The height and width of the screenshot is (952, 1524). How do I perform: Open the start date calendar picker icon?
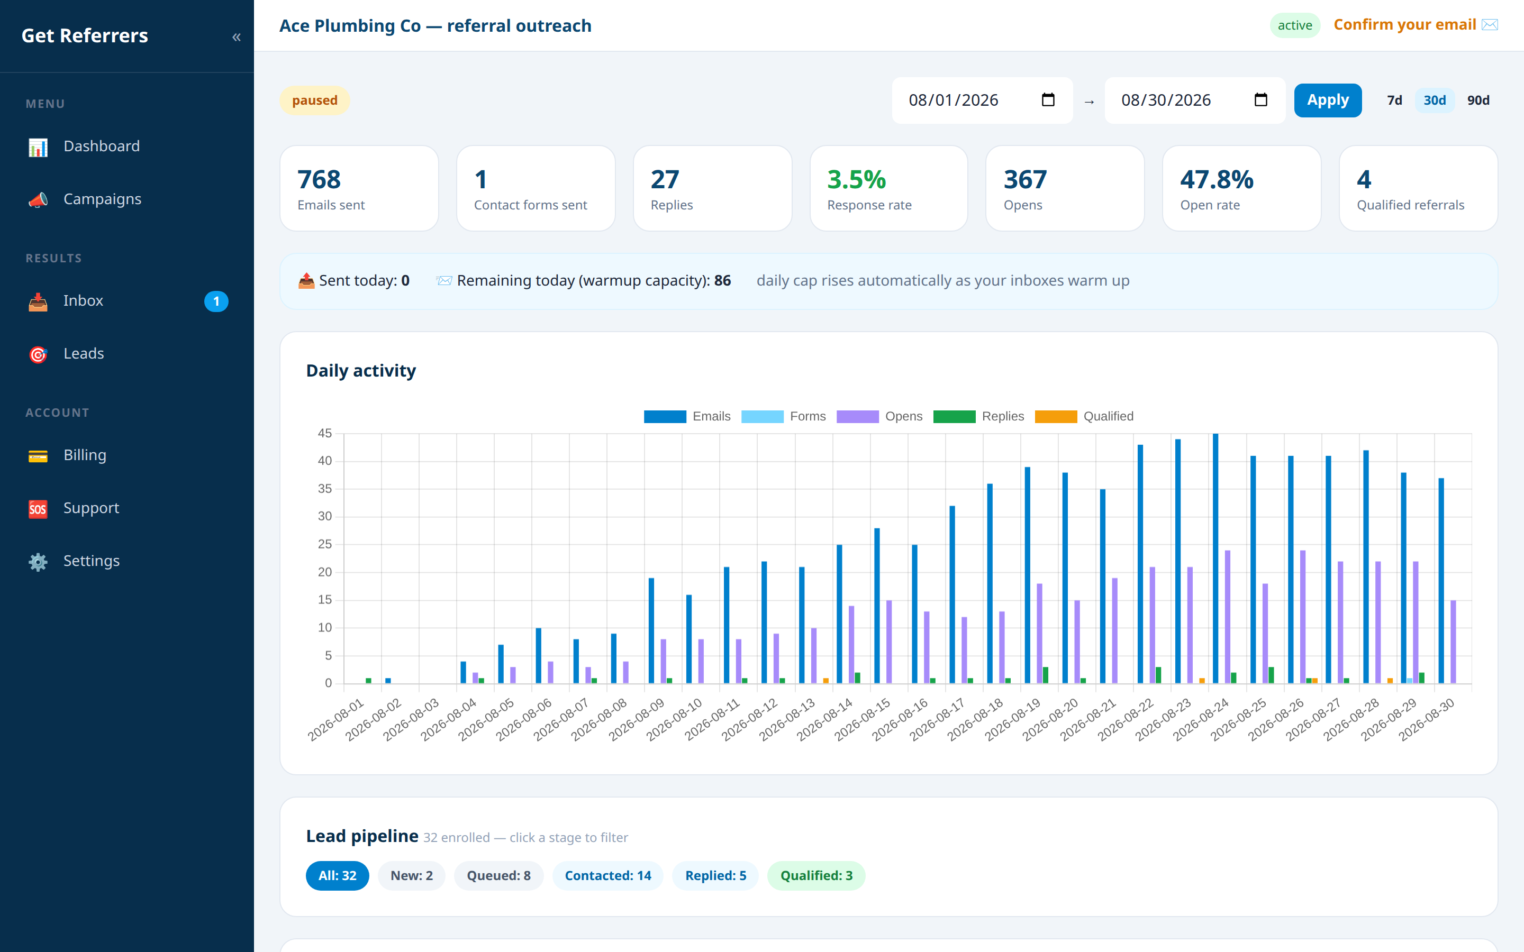tap(1048, 99)
